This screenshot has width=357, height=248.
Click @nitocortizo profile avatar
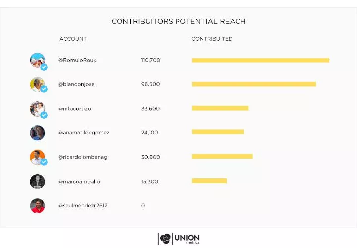[x=37, y=109]
